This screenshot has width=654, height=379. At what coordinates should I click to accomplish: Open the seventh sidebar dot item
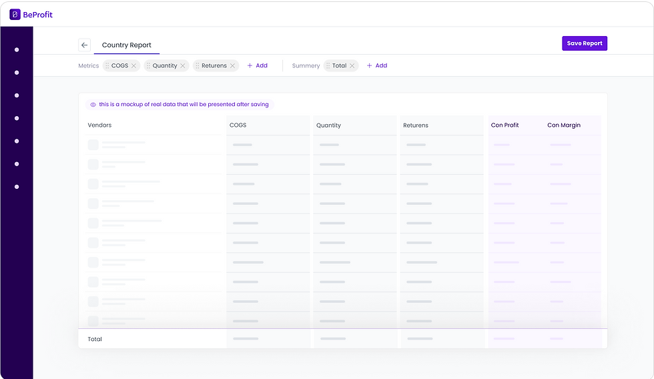[x=17, y=187]
